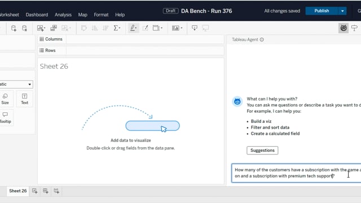The width and height of the screenshot is (361, 203).
Task: Open the Totals sigma dropdown arrow
Action: (120, 28)
